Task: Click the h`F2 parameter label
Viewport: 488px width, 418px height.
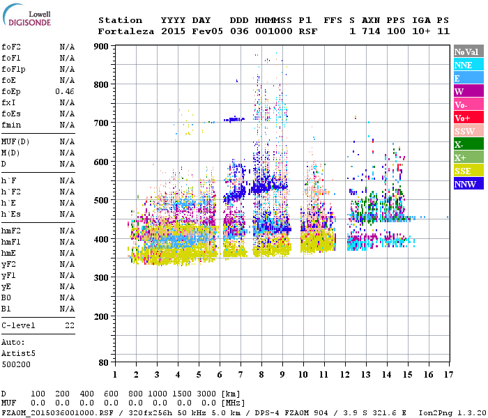Action: pyautogui.click(x=11, y=192)
